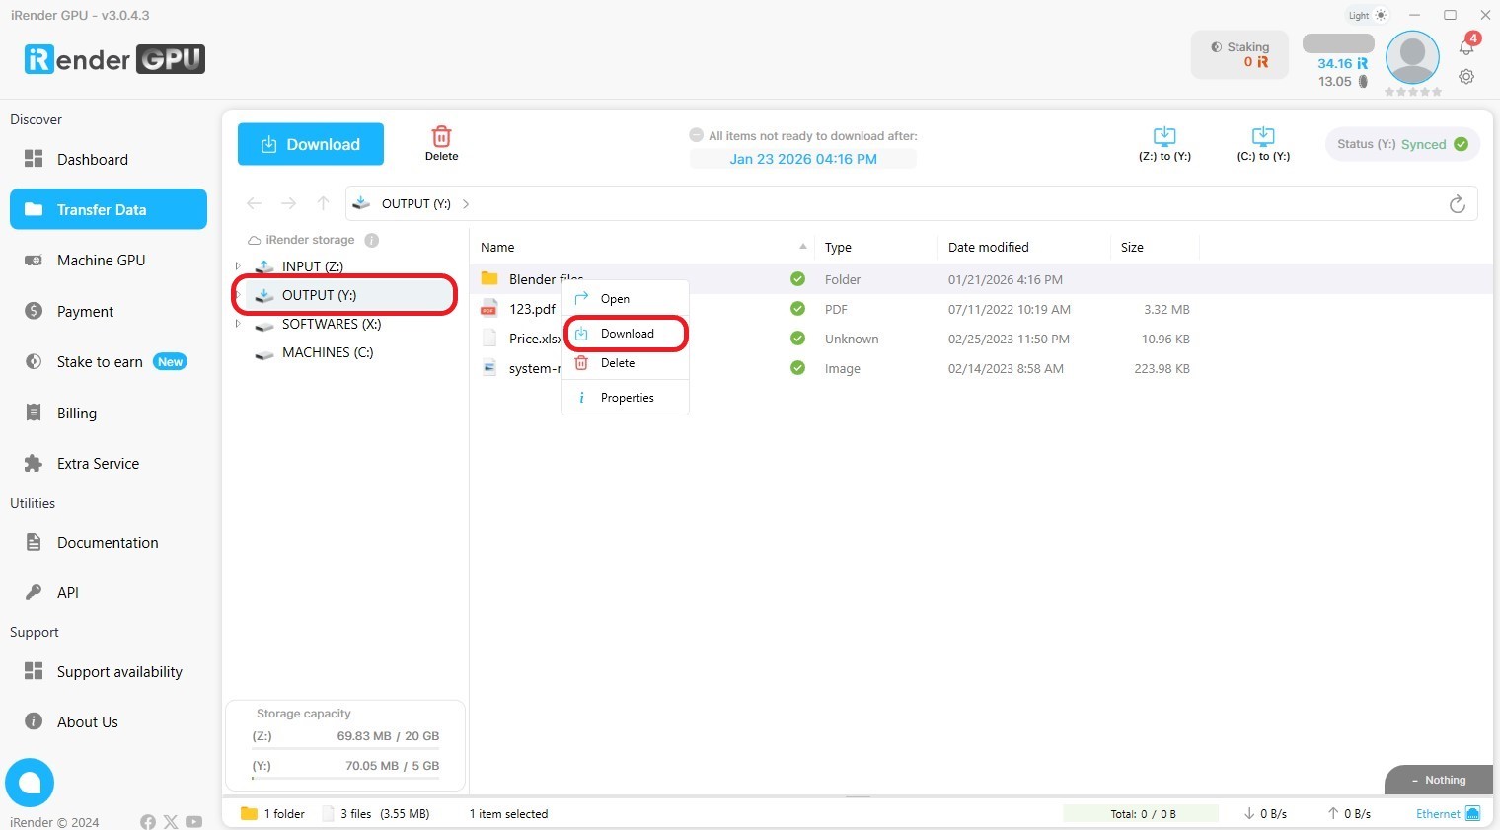Choose Properties from the context menu
The image size is (1500, 830).
[x=625, y=398]
